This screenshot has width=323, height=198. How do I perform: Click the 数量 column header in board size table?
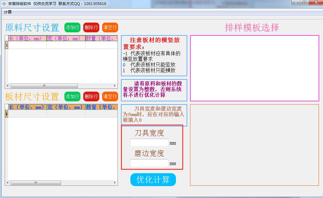pos(101,107)
